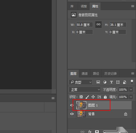
Task: Open the 历史记录 (History) tab
Action: pos(110,74)
